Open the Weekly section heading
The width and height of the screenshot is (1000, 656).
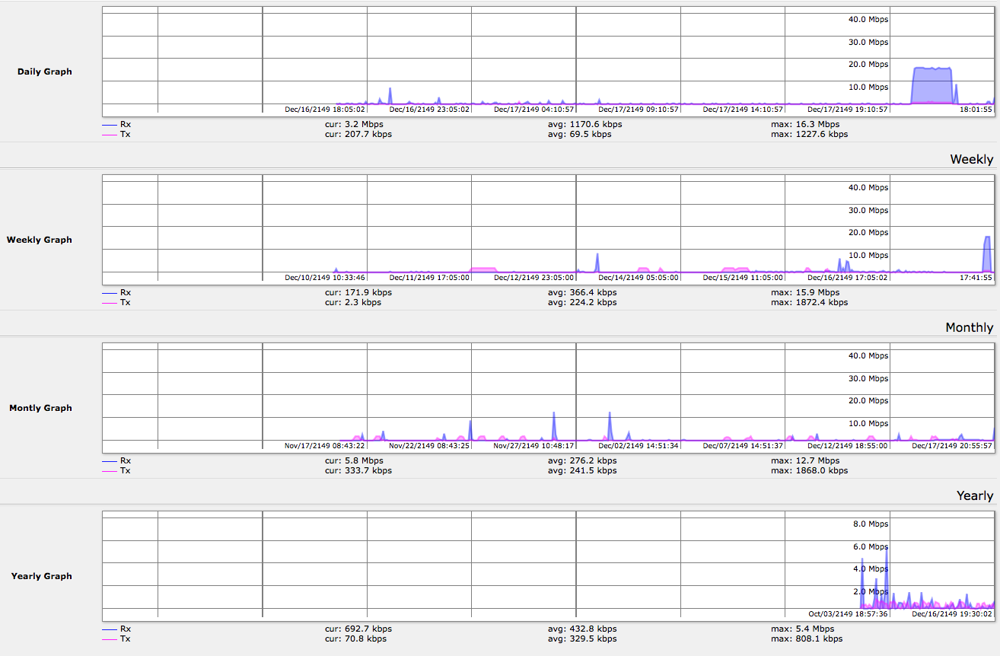tap(973, 159)
